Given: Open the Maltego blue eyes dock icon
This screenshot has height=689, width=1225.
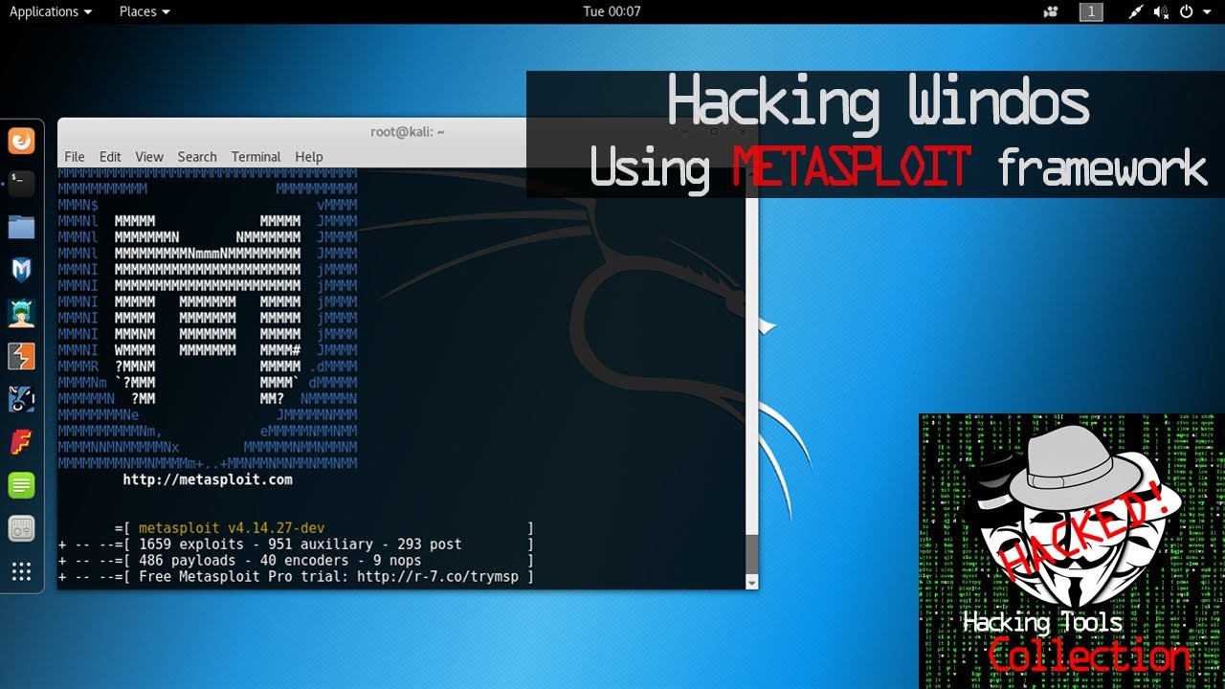Looking at the screenshot, I should [21, 399].
